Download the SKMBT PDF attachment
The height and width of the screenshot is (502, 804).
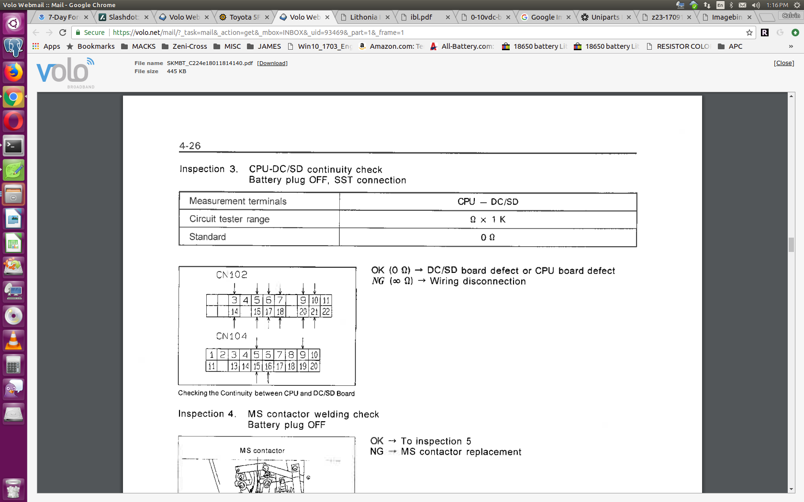coord(272,63)
